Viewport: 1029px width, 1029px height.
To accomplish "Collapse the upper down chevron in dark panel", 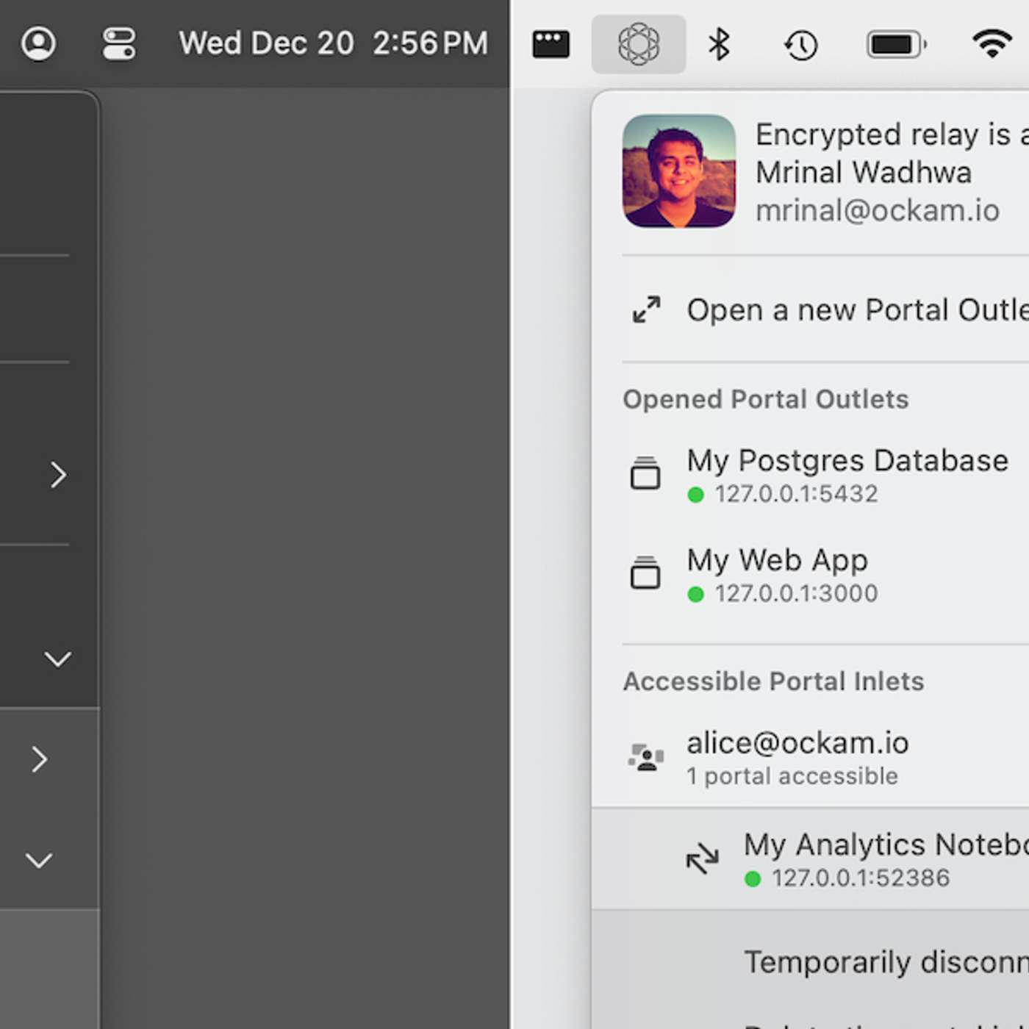I will pos(57,659).
